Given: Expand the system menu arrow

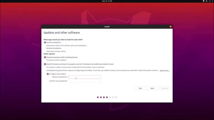Looking at the screenshot, I should tap(213, 1).
